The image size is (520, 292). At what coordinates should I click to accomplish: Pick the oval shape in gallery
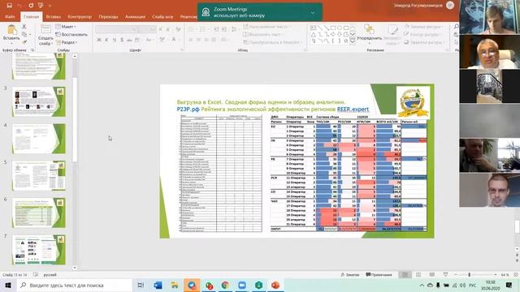[340, 28]
